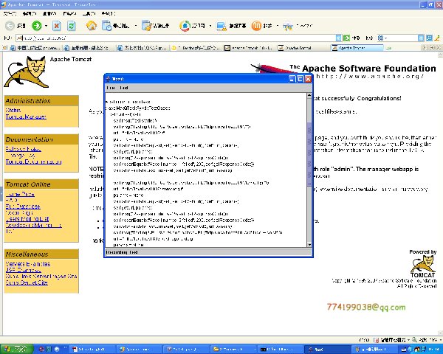Open the Tomcat Manager link
This screenshot has width=443, height=354.
click(26, 117)
